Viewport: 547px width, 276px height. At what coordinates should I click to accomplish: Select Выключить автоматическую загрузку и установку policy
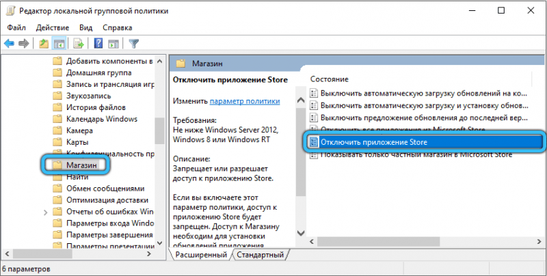pos(418,105)
